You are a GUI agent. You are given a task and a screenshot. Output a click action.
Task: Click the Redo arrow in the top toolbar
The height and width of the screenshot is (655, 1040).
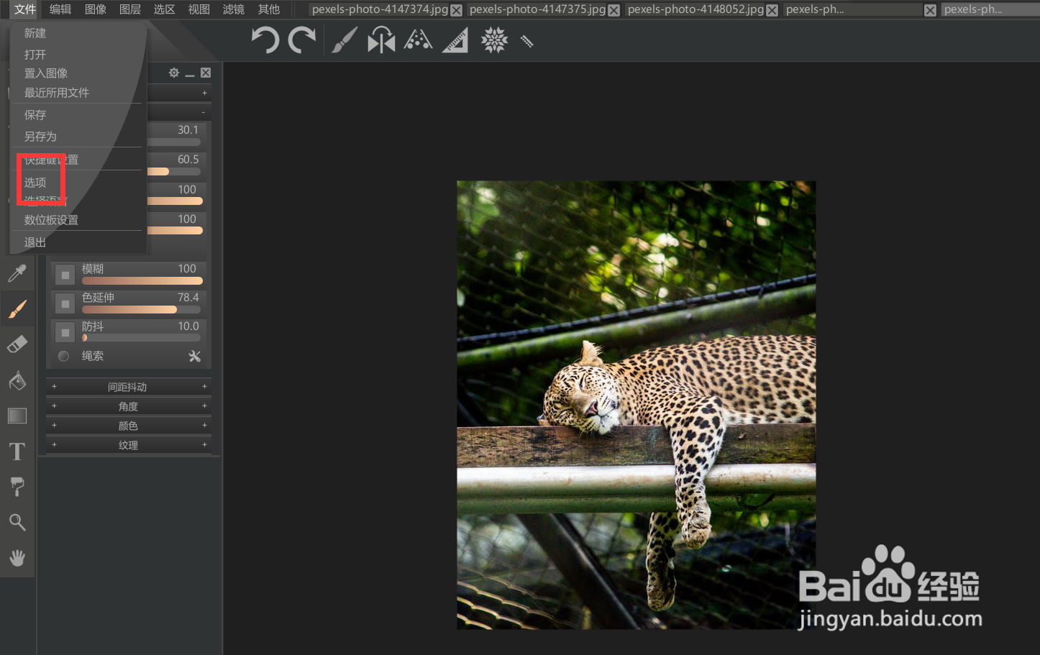point(302,40)
